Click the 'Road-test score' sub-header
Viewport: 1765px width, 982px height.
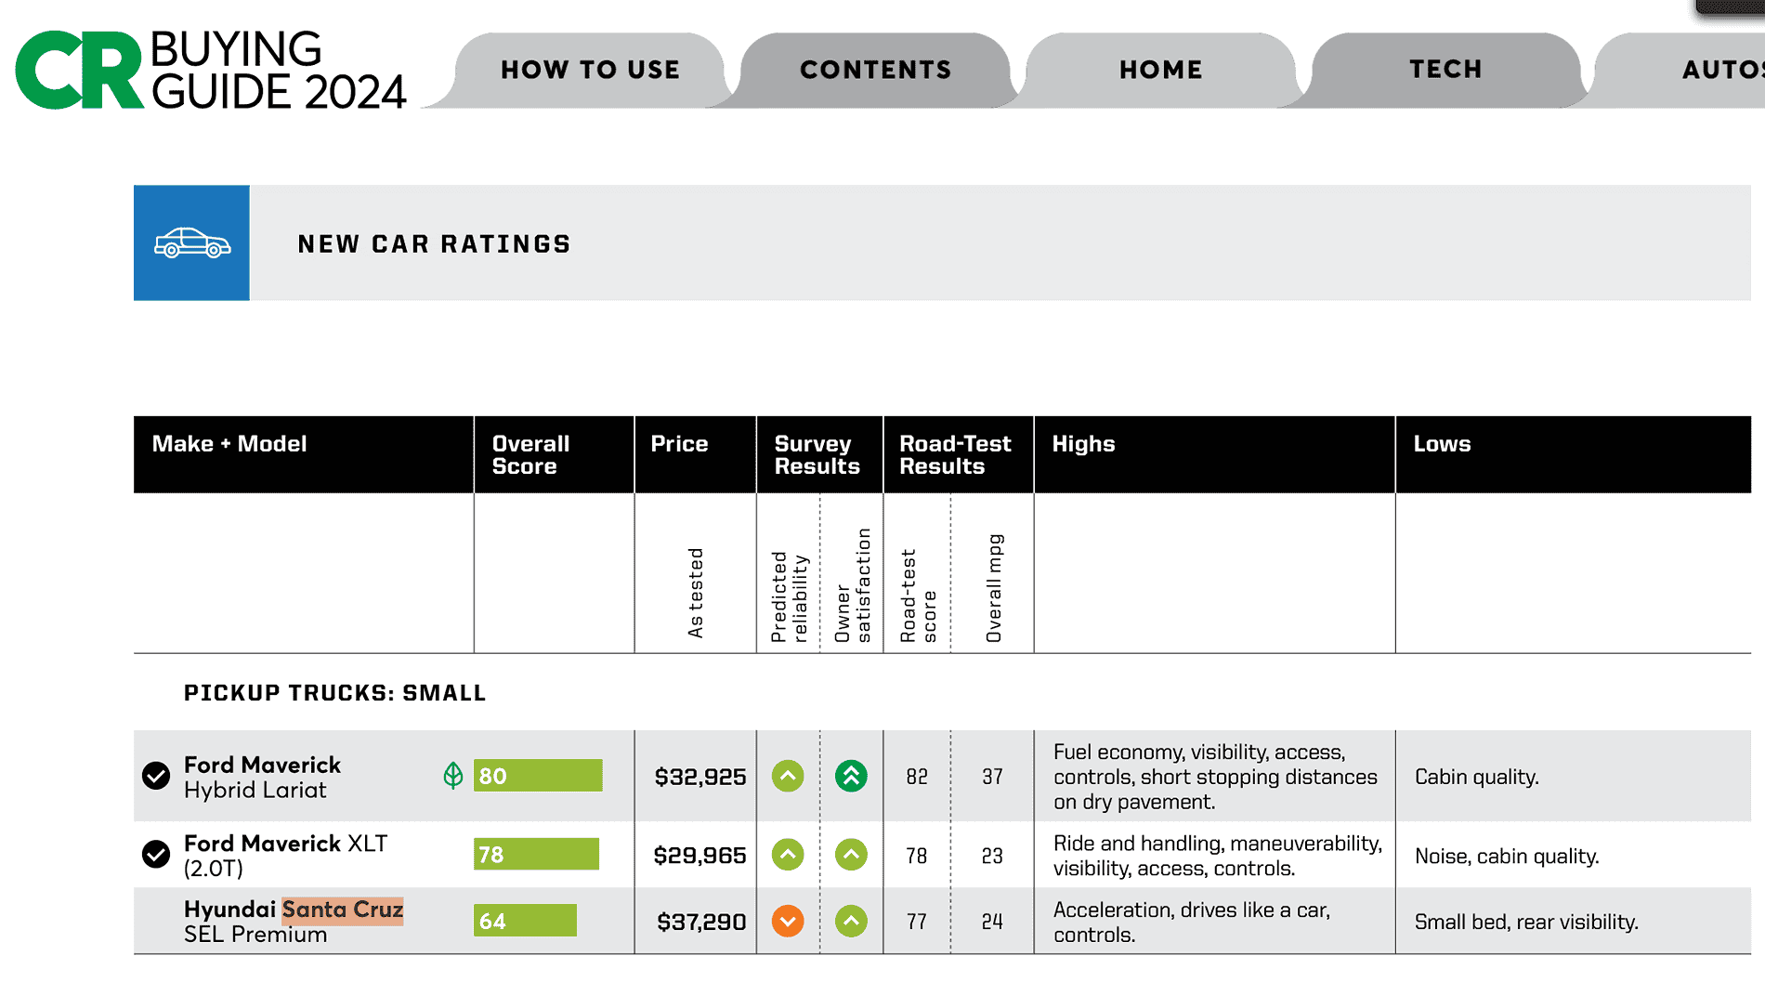coord(918,596)
